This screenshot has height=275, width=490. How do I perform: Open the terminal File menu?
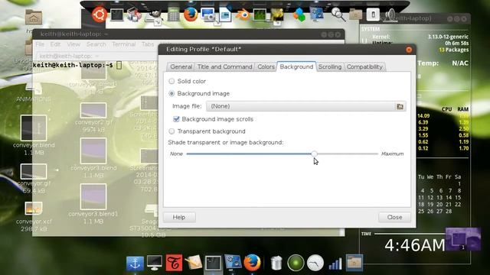pyautogui.click(x=40, y=44)
